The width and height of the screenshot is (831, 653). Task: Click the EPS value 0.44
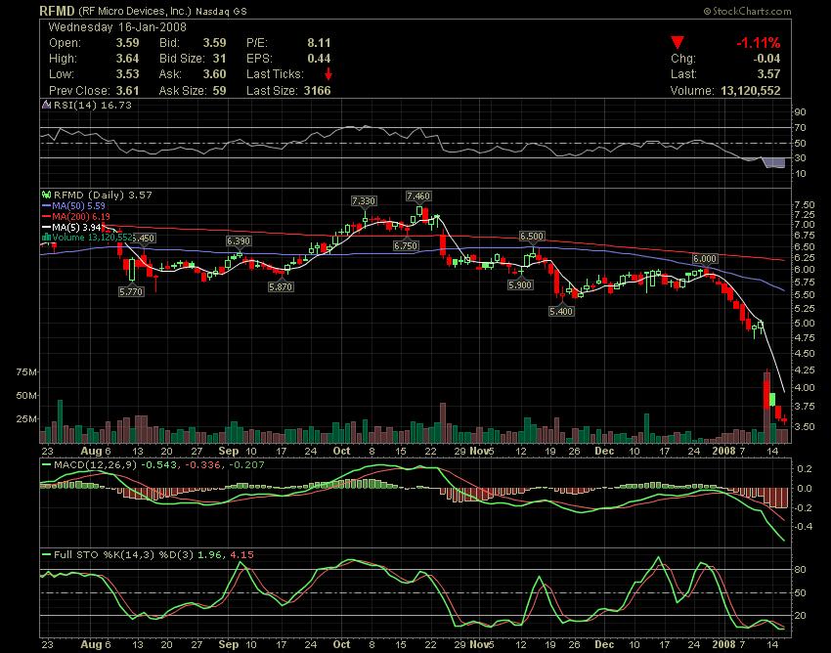click(319, 59)
